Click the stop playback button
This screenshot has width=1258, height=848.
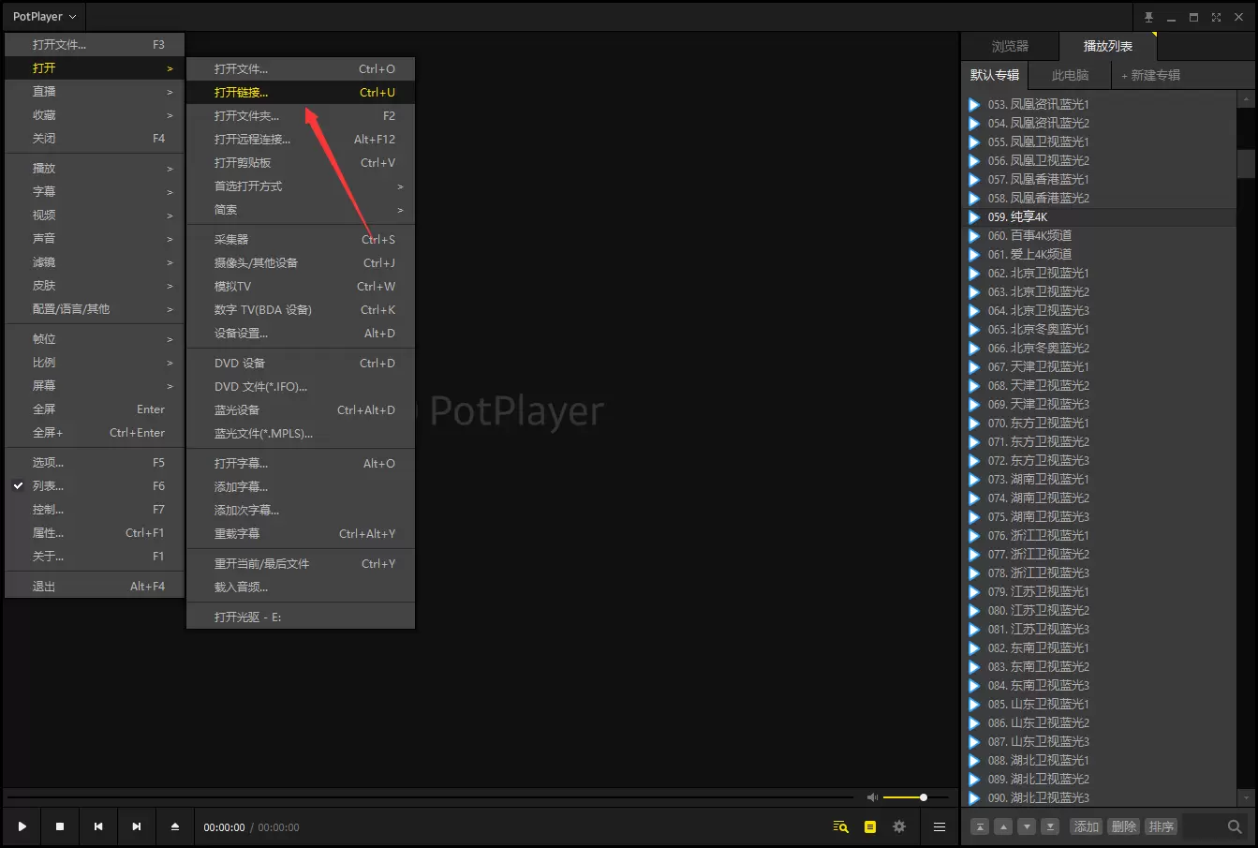60,826
